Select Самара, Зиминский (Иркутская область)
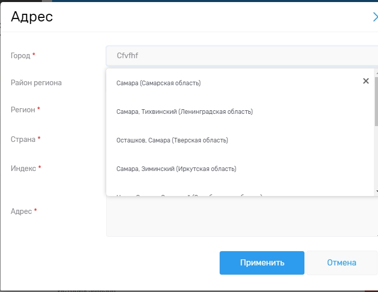Viewport: 378px width, 292px height. [176, 168]
